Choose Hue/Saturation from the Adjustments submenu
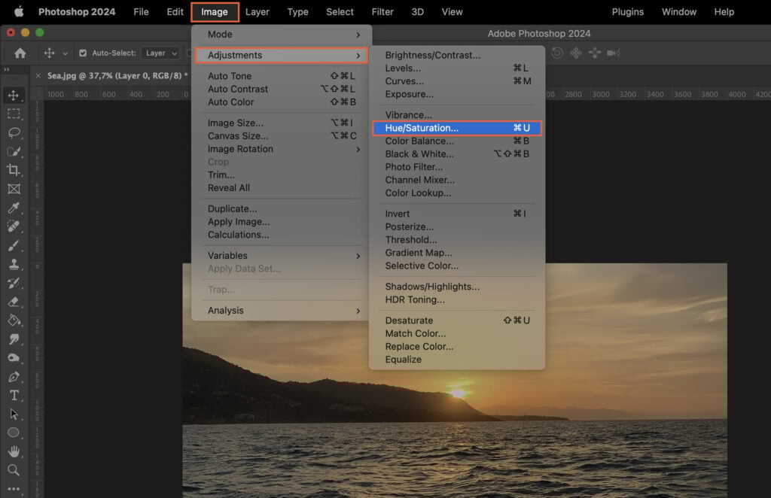 coord(422,127)
